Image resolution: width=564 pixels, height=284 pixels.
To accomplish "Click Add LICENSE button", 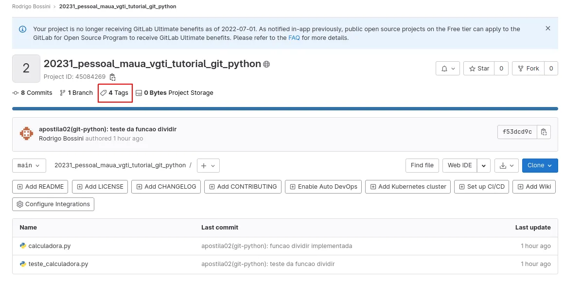I will click(100, 187).
